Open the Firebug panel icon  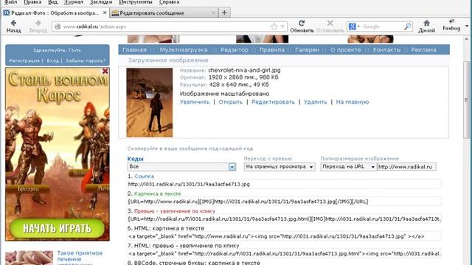click(451, 25)
